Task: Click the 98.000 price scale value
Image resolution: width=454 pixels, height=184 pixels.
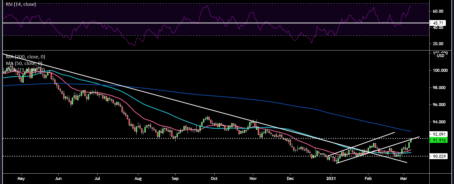Action: coord(439,88)
